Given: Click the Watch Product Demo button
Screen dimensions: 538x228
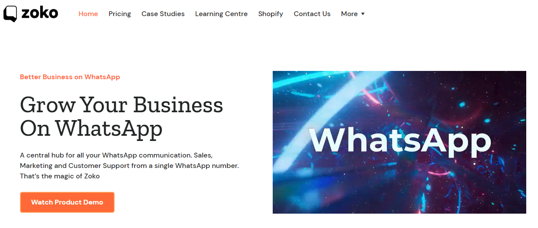Looking at the screenshot, I should click(x=67, y=202).
